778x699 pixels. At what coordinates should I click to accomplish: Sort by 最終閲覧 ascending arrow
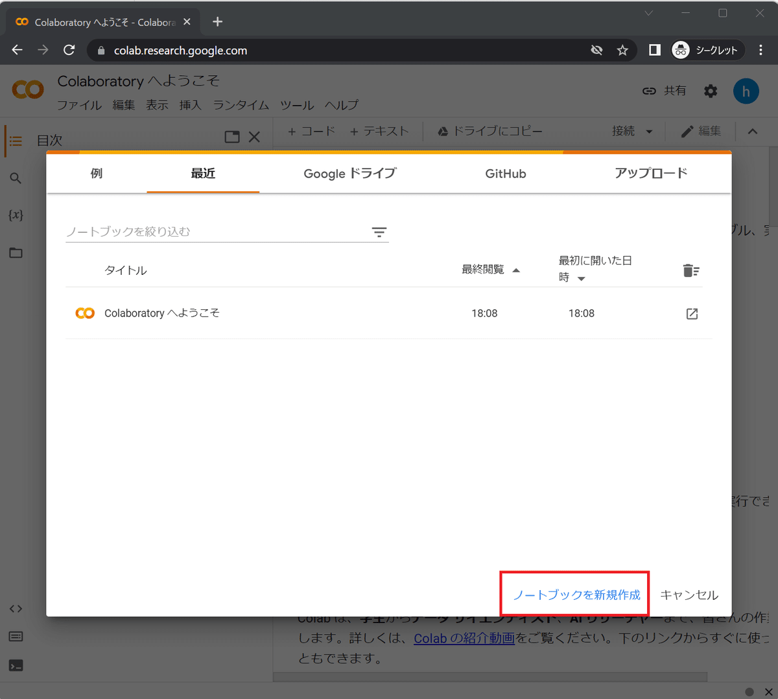(516, 270)
